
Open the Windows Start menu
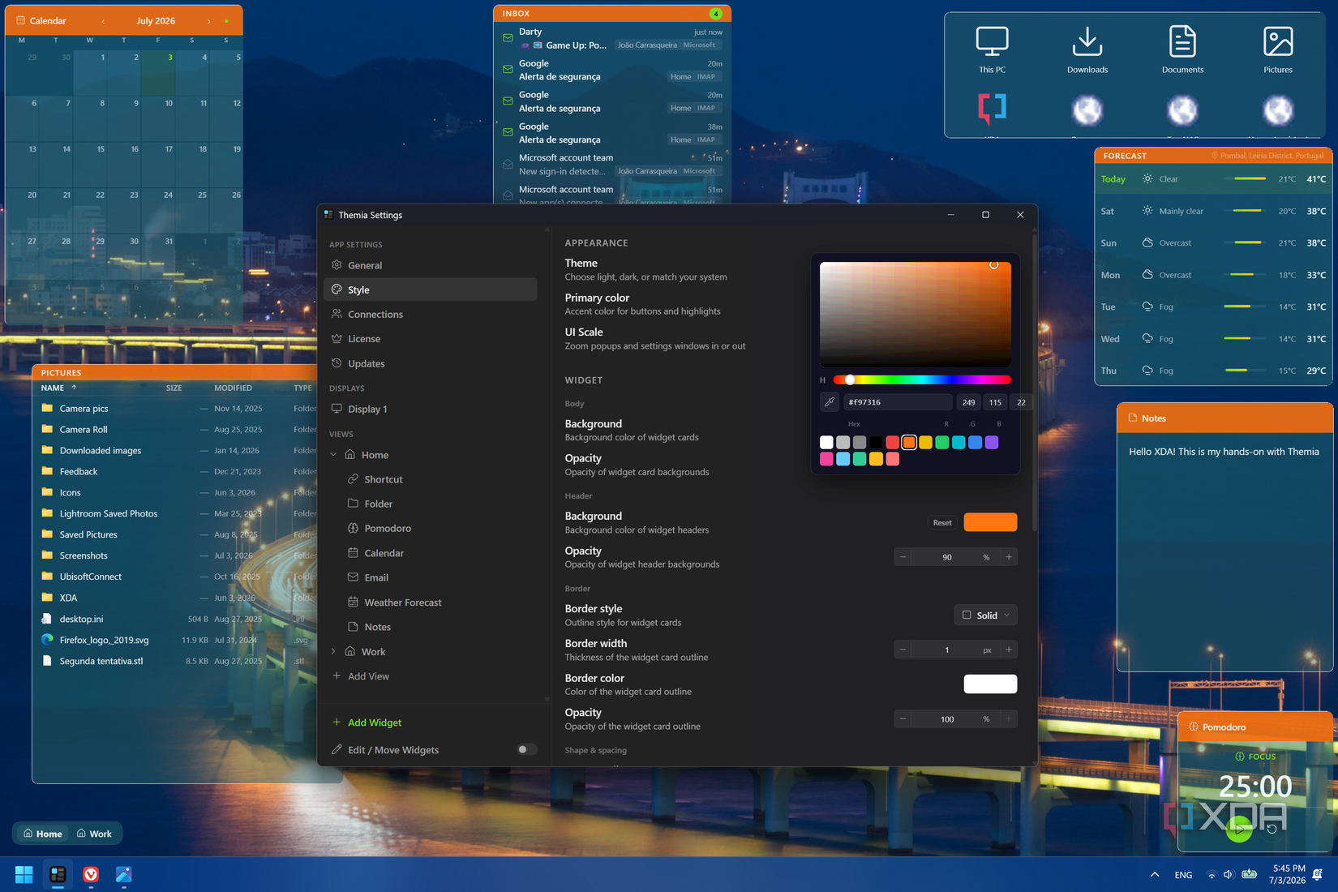pos(24,874)
